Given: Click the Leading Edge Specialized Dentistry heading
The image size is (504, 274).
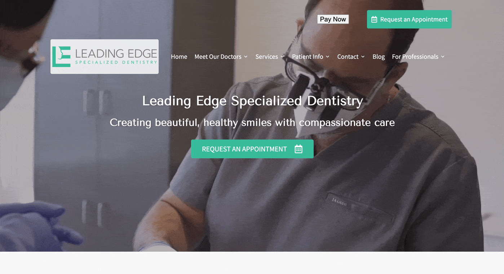Looking at the screenshot, I should click(252, 101).
